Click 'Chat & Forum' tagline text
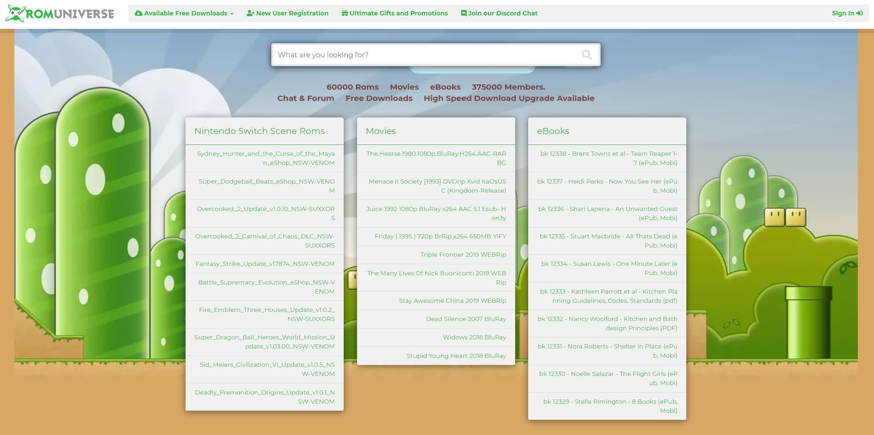This screenshot has width=874, height=435. 306,98
